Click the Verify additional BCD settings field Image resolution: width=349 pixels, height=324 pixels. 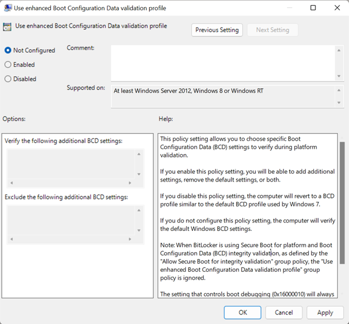pyautogui.click(x=70, y=165)
